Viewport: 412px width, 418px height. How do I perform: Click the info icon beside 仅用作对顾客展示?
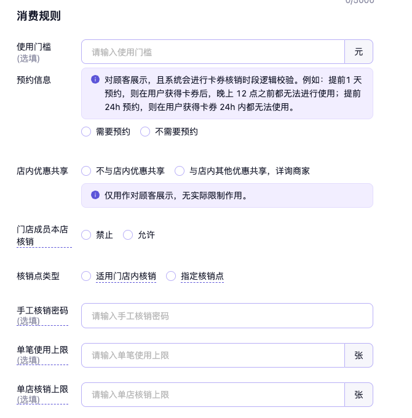pos(95,195)
